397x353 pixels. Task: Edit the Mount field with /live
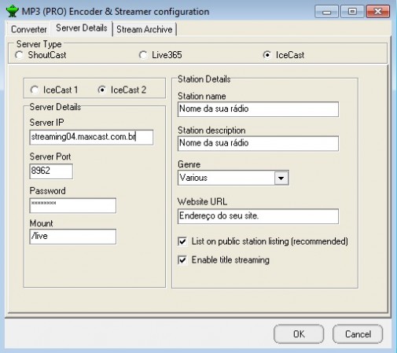click(72, 237)
